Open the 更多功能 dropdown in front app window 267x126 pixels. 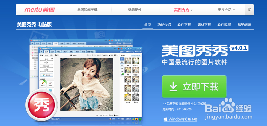91,52
